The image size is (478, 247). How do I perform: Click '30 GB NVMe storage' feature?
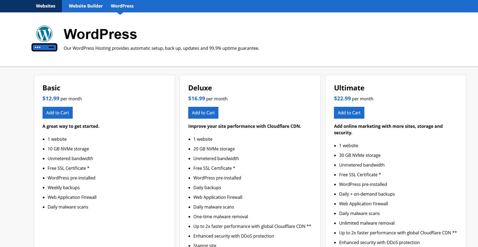click(x=360, y=155)
